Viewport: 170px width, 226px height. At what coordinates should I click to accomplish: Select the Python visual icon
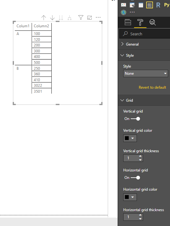[167, 5]
